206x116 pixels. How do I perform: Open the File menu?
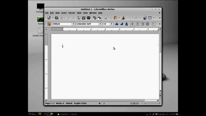coord(47,13)
